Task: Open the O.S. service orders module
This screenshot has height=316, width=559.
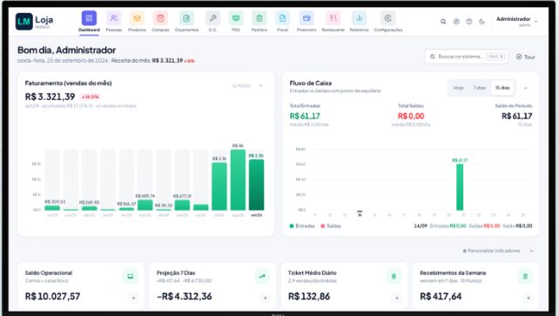Action: [x=212, y=22]
